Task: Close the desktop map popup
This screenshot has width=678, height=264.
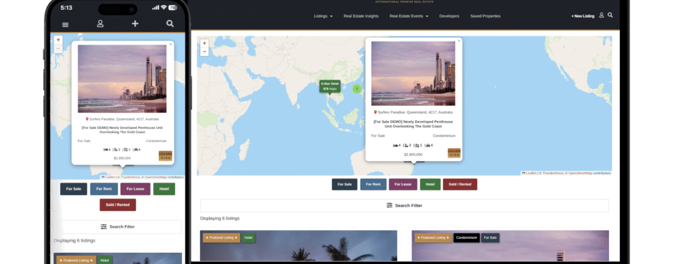Action: click(x=459, y=41)
